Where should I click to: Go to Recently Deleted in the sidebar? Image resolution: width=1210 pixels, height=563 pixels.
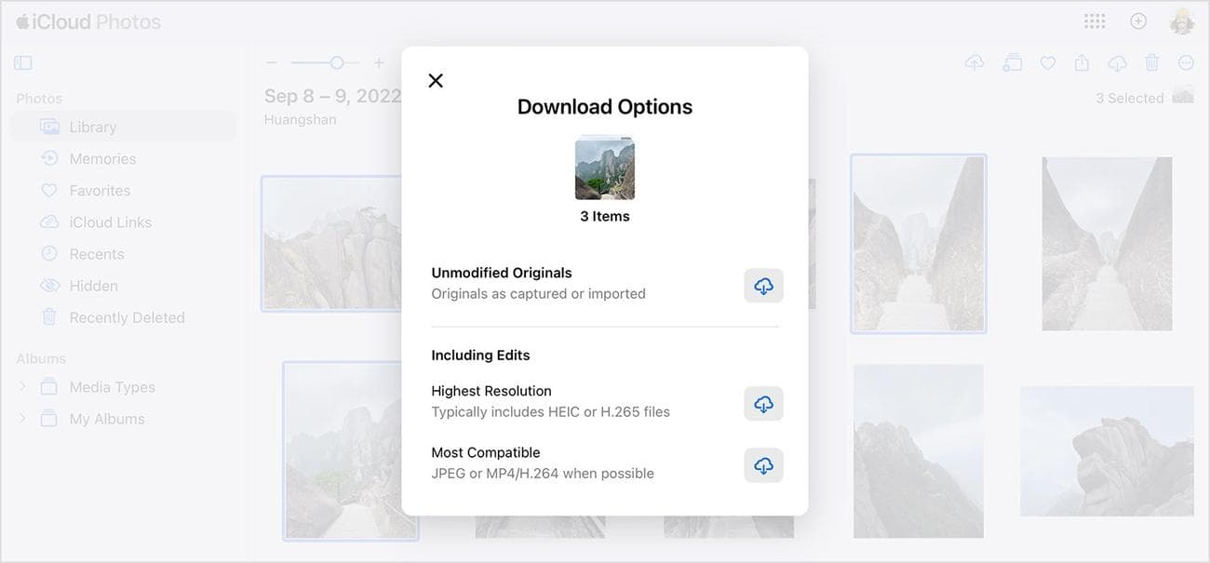click(127, 317)
